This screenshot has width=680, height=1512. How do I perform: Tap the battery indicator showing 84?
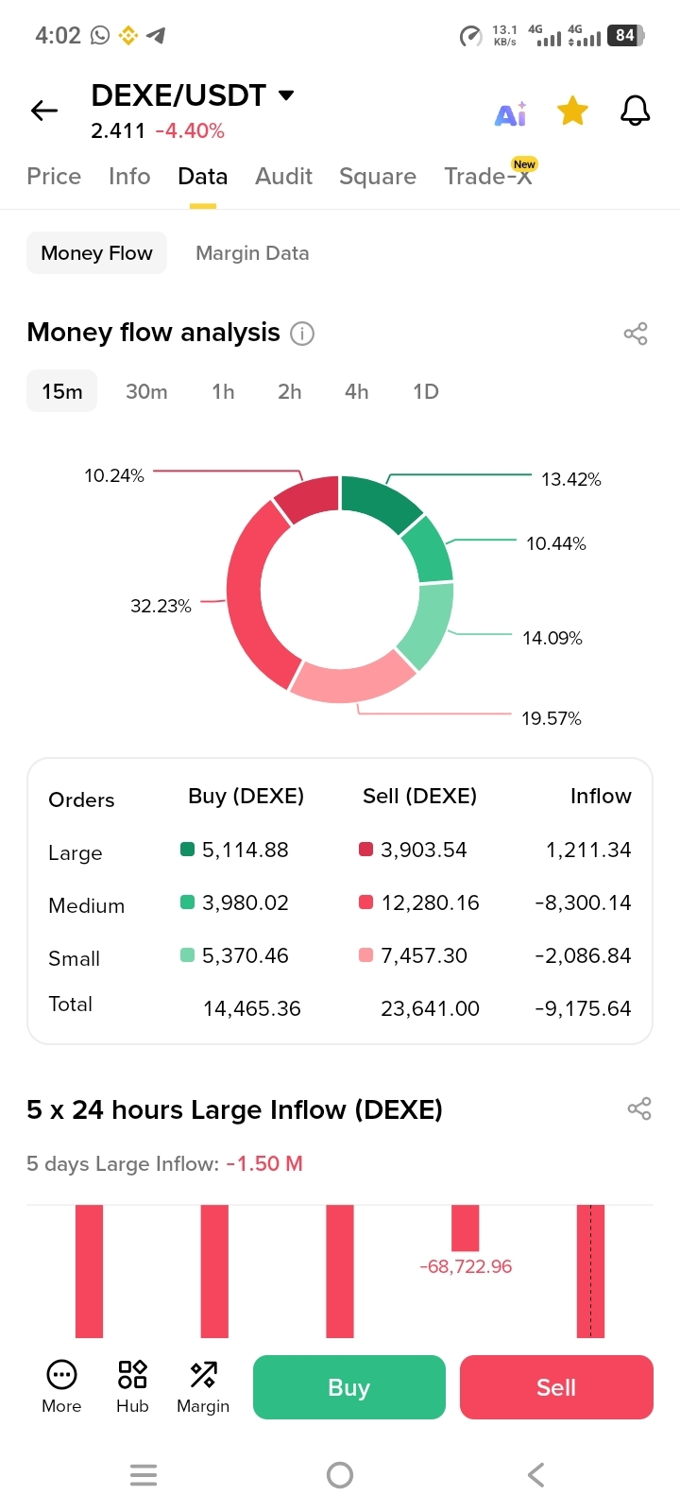tap(626, 36)
